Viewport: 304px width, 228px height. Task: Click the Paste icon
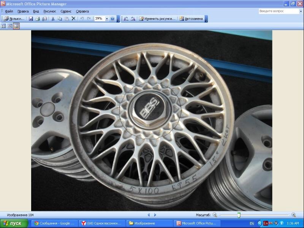pos(66,19)
